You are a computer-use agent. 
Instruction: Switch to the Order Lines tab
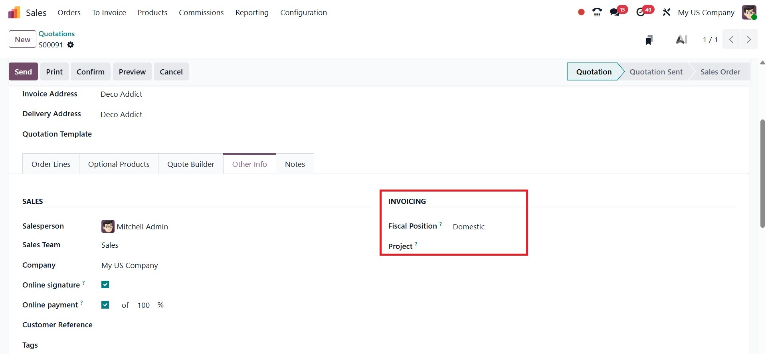[x=51, y=164]
